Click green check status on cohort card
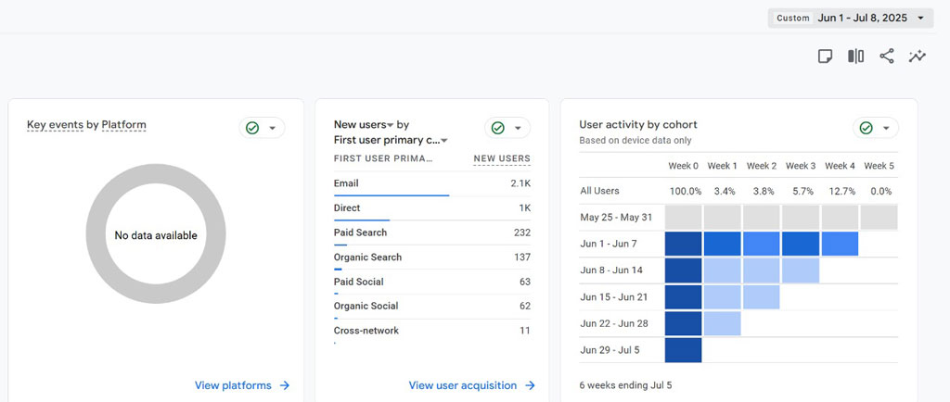This screenshot has width=950, height=402. (x=866, y=128)
